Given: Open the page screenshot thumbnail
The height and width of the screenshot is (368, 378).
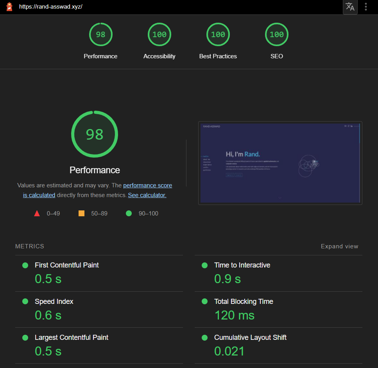Looking at the screenshot, I should (280, 163).
